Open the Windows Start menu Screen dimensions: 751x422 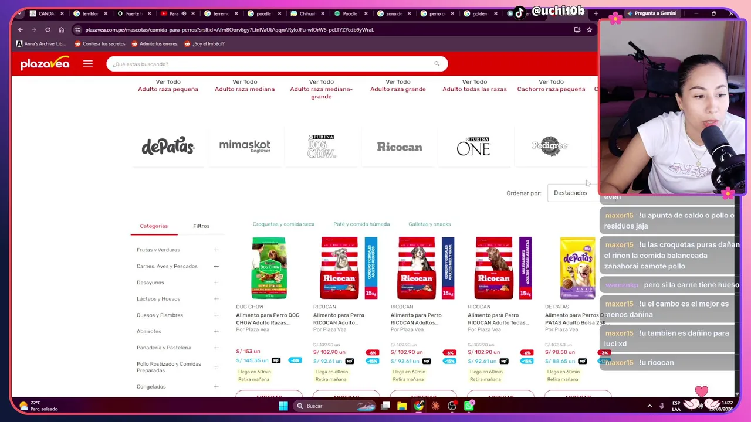283,406
